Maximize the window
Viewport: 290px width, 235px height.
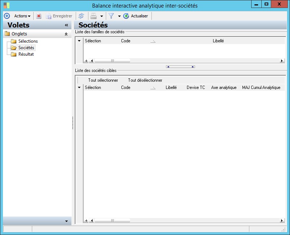[x=266, y=4]
